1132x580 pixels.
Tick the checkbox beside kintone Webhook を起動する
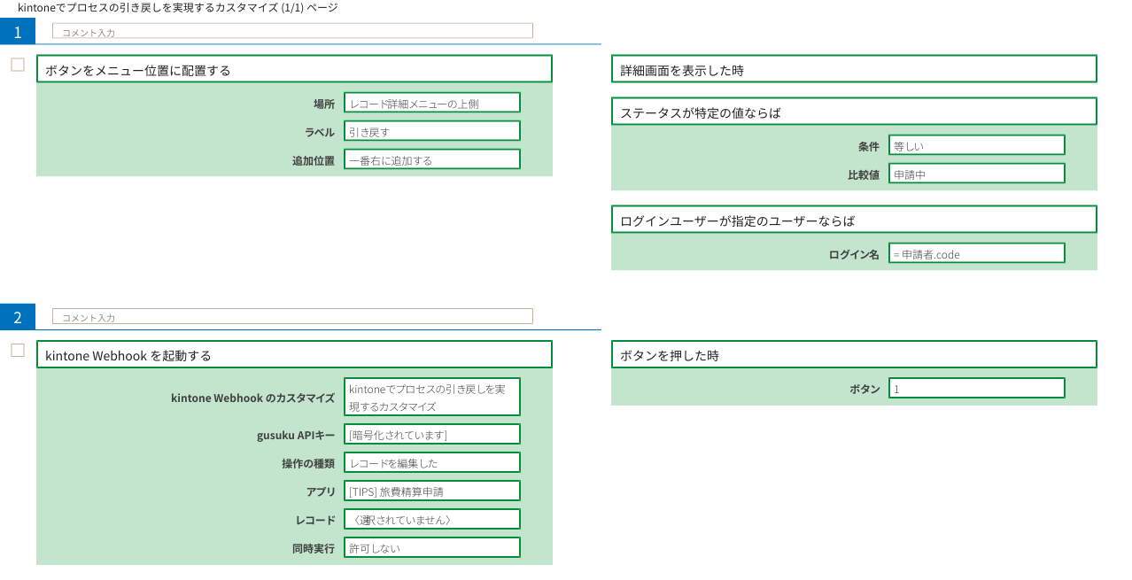[x=18, y=350]
